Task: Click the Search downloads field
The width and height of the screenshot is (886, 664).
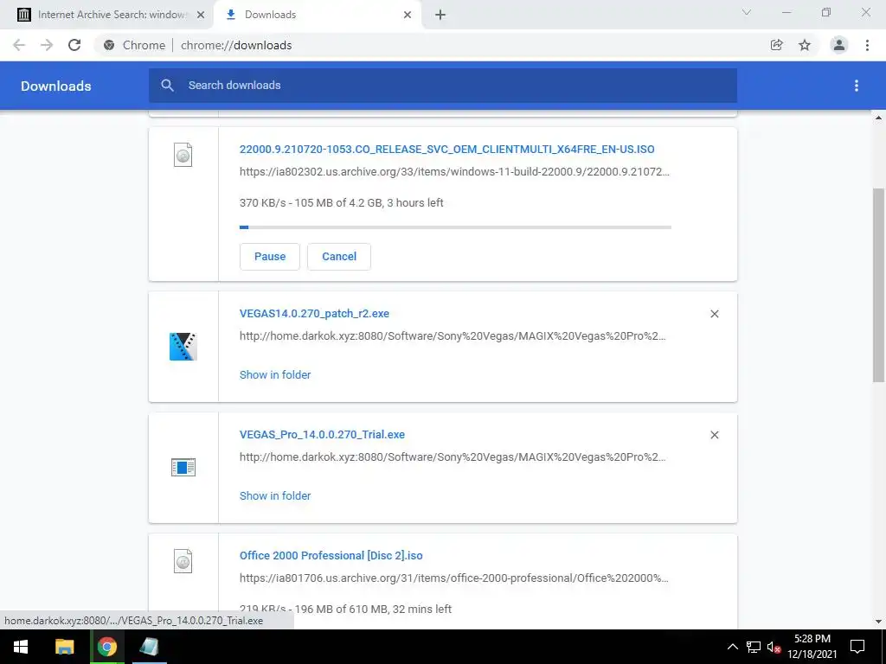Action: tap(443, 86)
